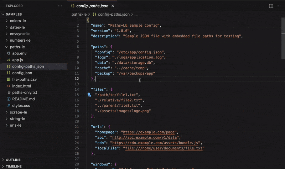Click HTML icon beside index.html
Image resolution: width=285 pixels, height=169 pixels.
coord(9,86)
